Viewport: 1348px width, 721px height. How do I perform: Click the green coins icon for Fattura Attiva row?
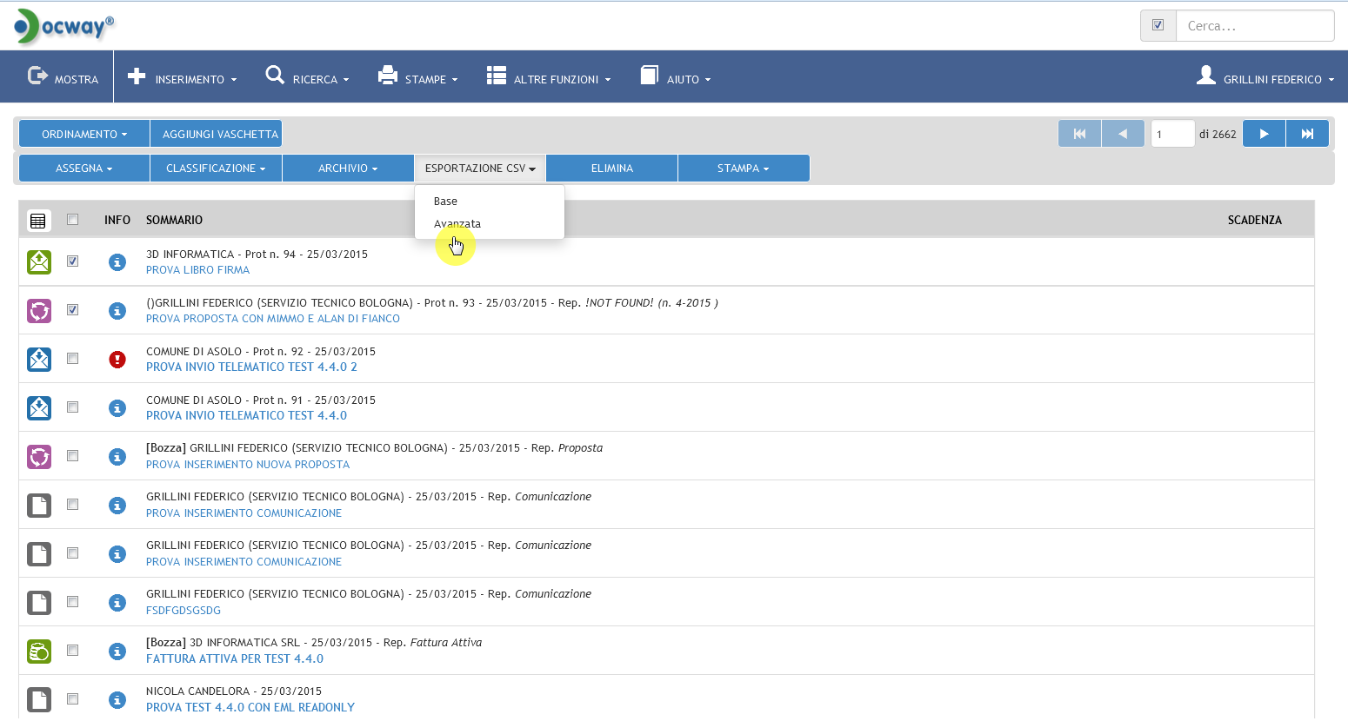point(39,652)
